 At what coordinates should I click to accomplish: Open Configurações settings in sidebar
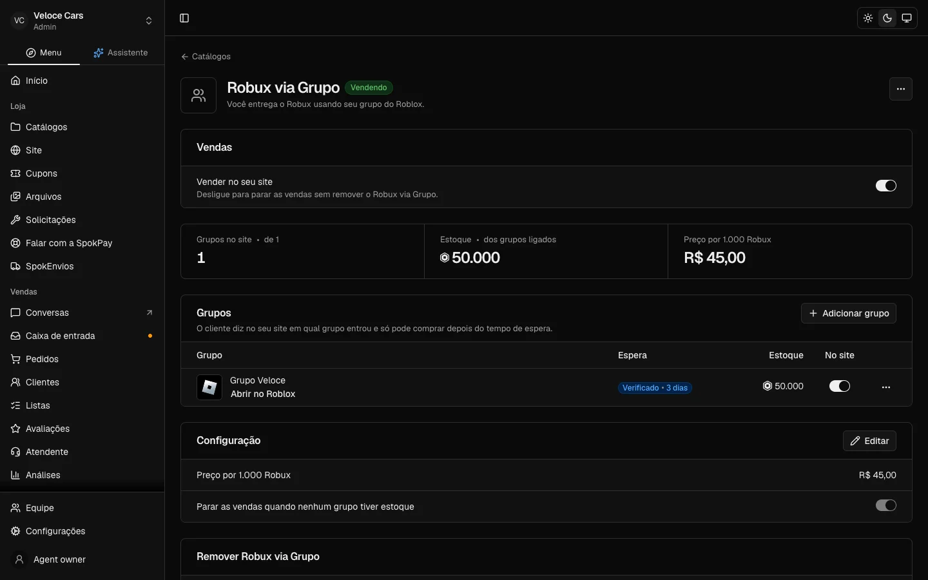tap(82, 531)
